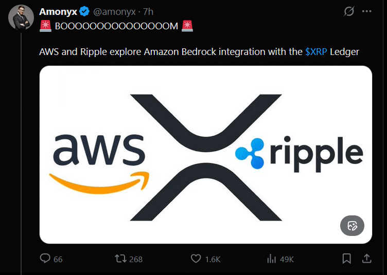Open the @amonyx handle link
The width and height of the screenshot is (387, 275).
click(x=114, y=12)
